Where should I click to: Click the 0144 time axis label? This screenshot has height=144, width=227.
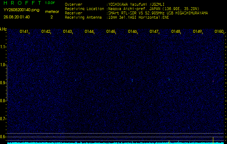pyautogui.click(x=89, y=31)
